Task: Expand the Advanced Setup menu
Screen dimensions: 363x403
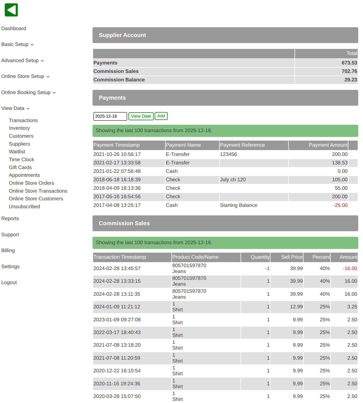Action: coord(22,61)
